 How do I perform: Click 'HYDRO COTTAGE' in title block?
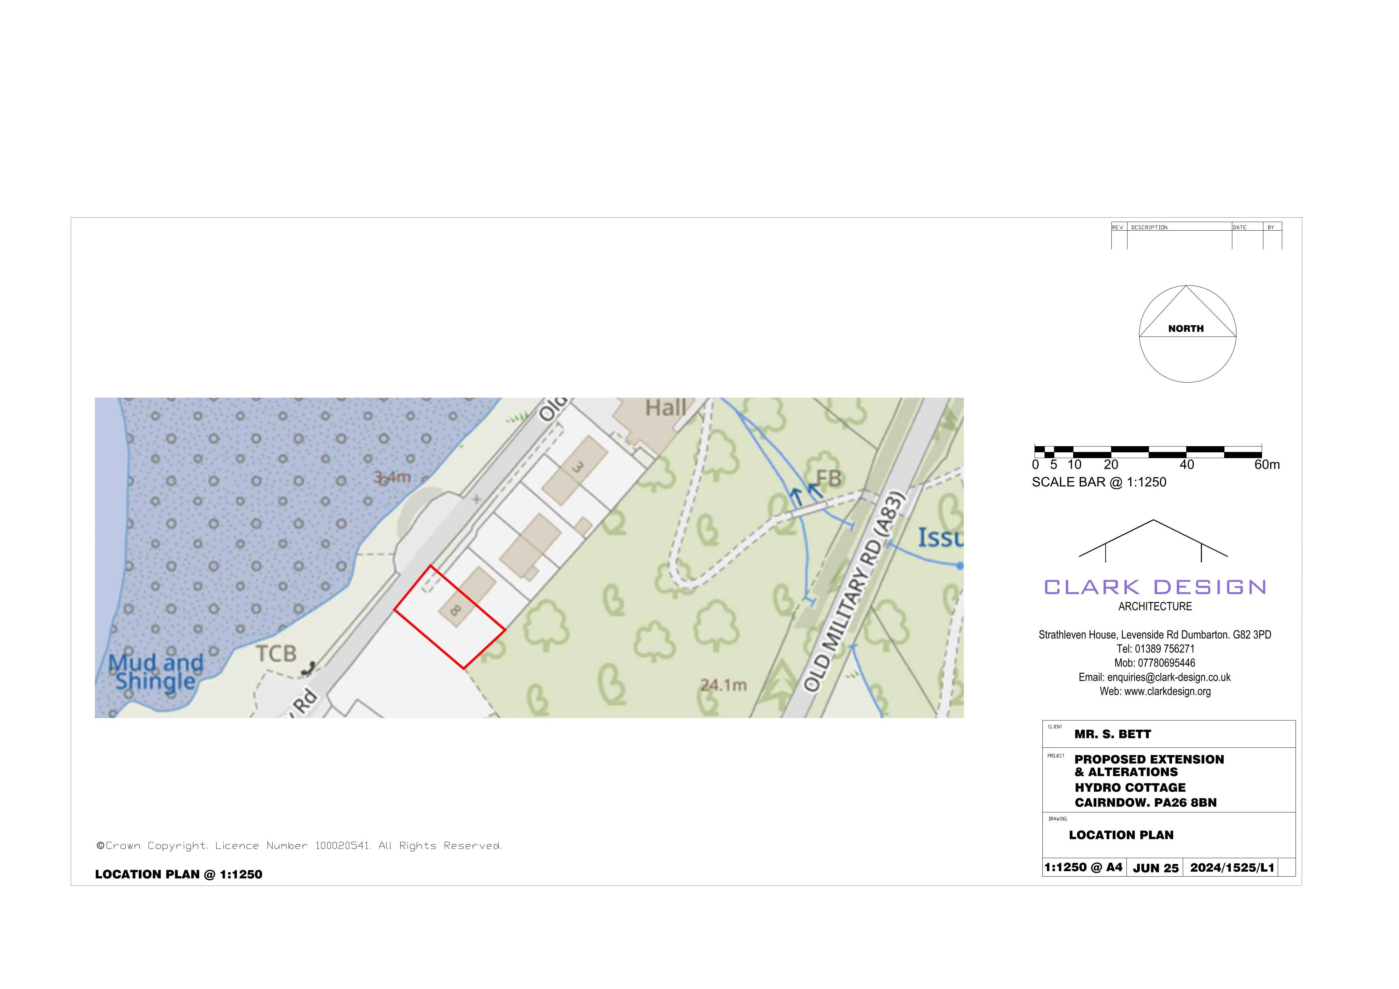coord(1130,787)
